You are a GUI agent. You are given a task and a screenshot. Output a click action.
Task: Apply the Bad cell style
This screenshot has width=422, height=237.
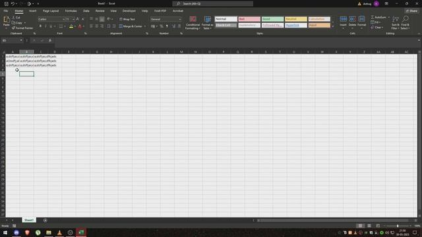click(249, 19)
